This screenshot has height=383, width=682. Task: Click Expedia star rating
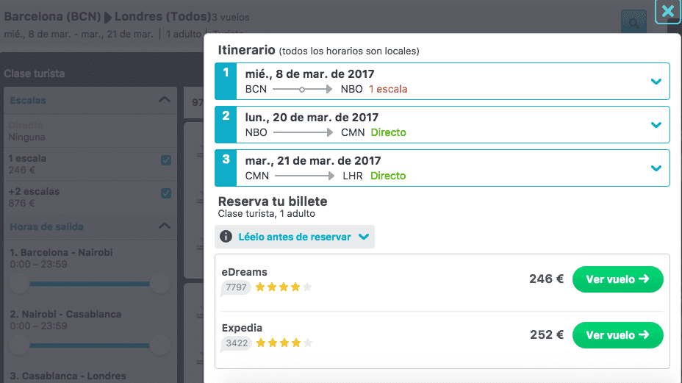click(284, 343)
